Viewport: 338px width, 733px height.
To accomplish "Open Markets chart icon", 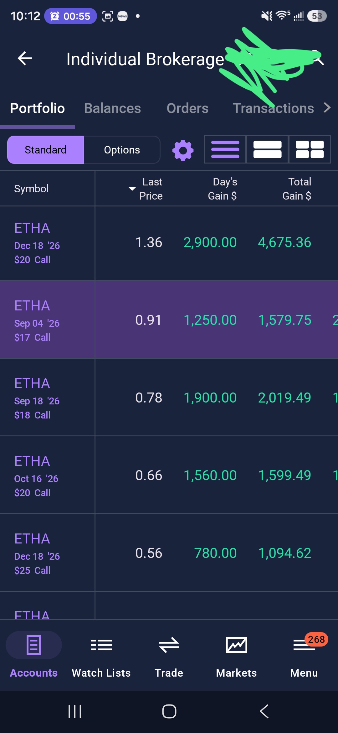I will (237, 655).
